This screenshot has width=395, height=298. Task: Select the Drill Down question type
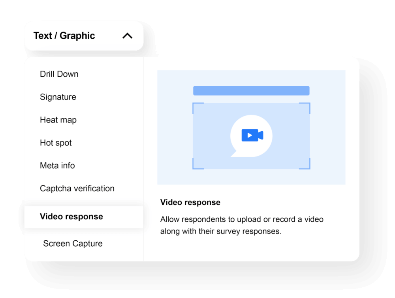[x=59, y=74]
